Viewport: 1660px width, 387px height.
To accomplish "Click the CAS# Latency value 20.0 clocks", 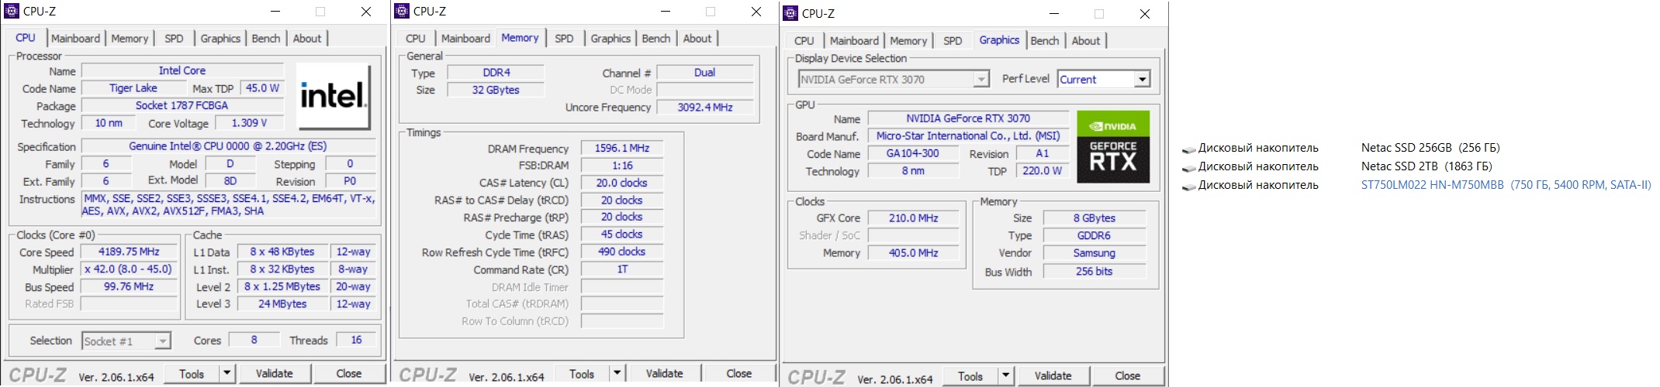I will tap(622, 183).
